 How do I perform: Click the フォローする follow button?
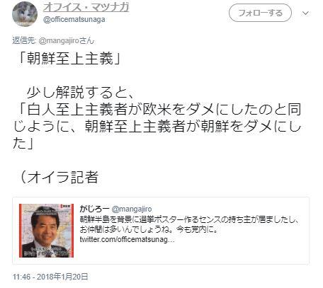tap(260, 13)
